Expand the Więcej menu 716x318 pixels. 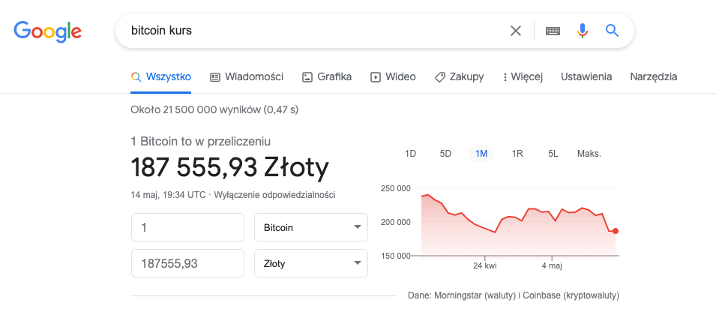[x=523, y=76]
